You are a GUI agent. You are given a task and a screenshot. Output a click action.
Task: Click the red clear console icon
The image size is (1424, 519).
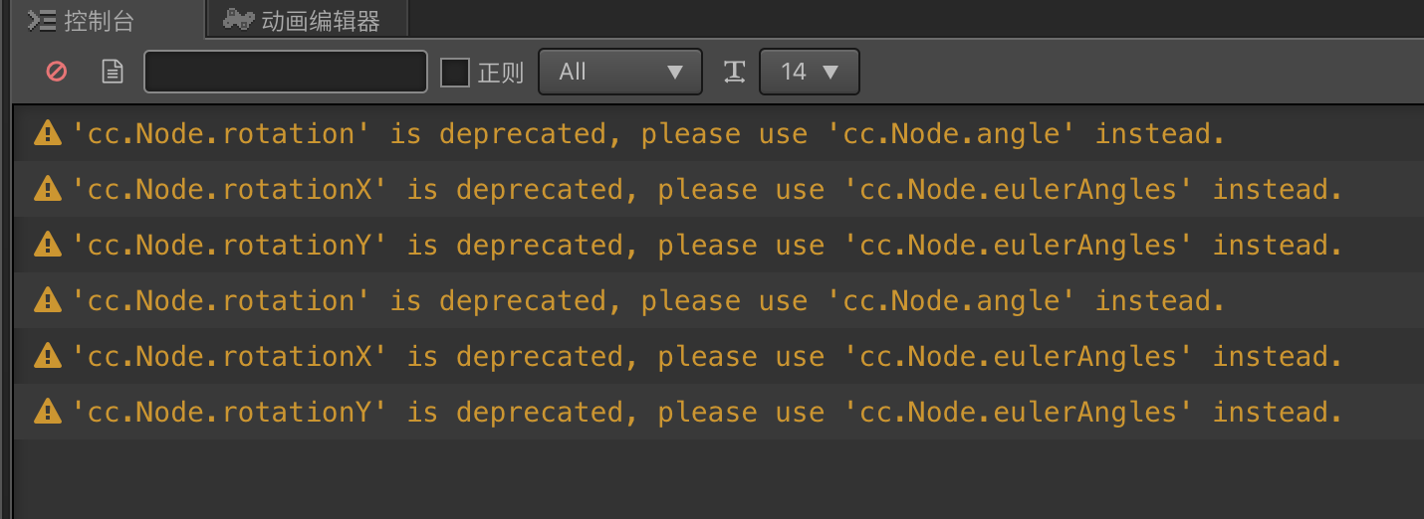(x=57, y=72)
